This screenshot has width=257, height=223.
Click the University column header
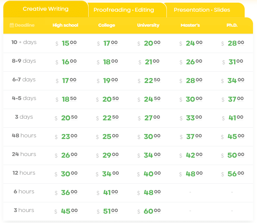pos(148,25)
